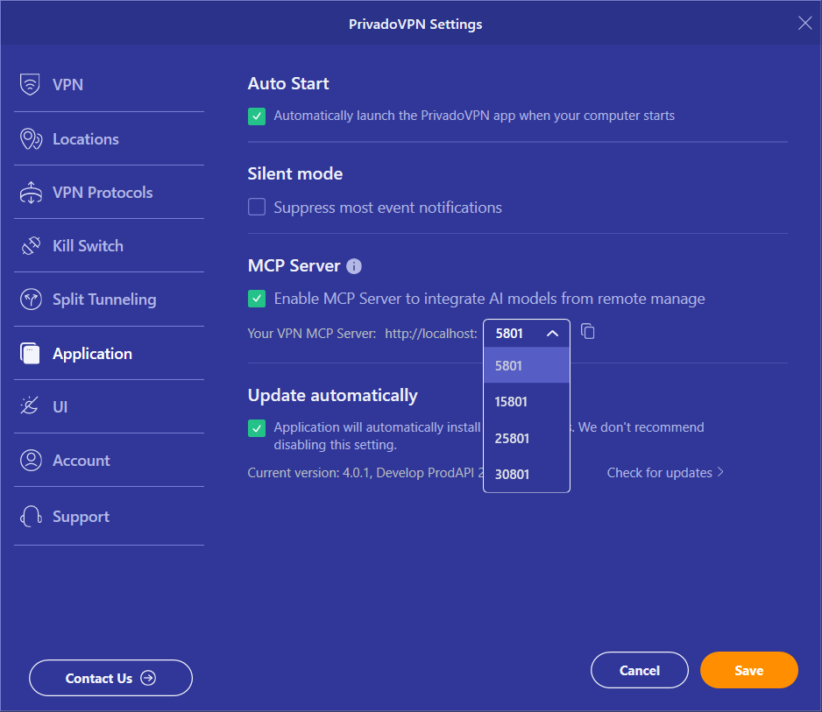
Task: Click the Locations pin icon
Action: click(x=31, y=139)
